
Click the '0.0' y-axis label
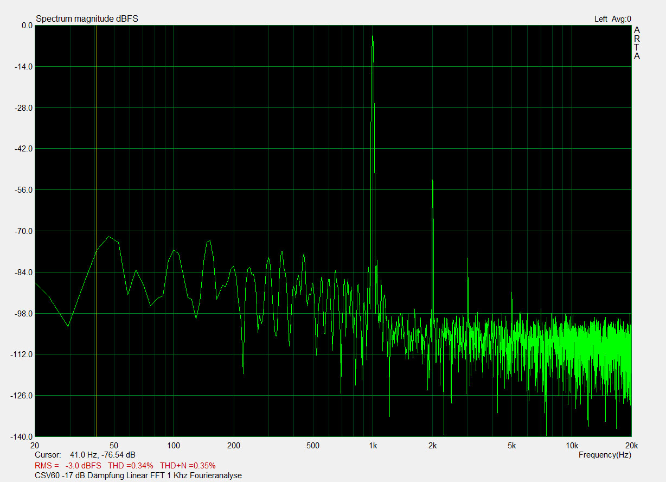click(x=27, y=26)
